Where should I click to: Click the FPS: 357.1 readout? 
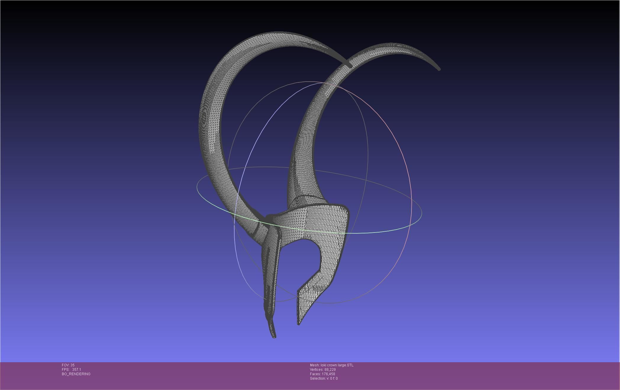(71, 370)
